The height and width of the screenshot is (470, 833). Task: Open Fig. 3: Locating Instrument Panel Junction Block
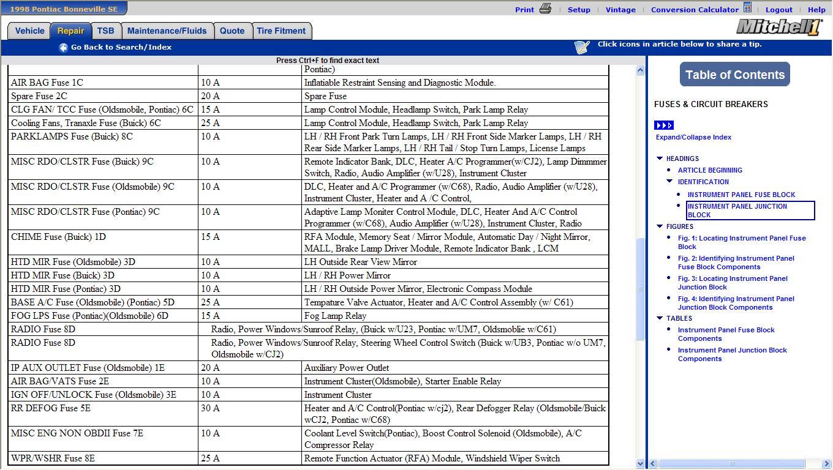click(x=733, y=283)
